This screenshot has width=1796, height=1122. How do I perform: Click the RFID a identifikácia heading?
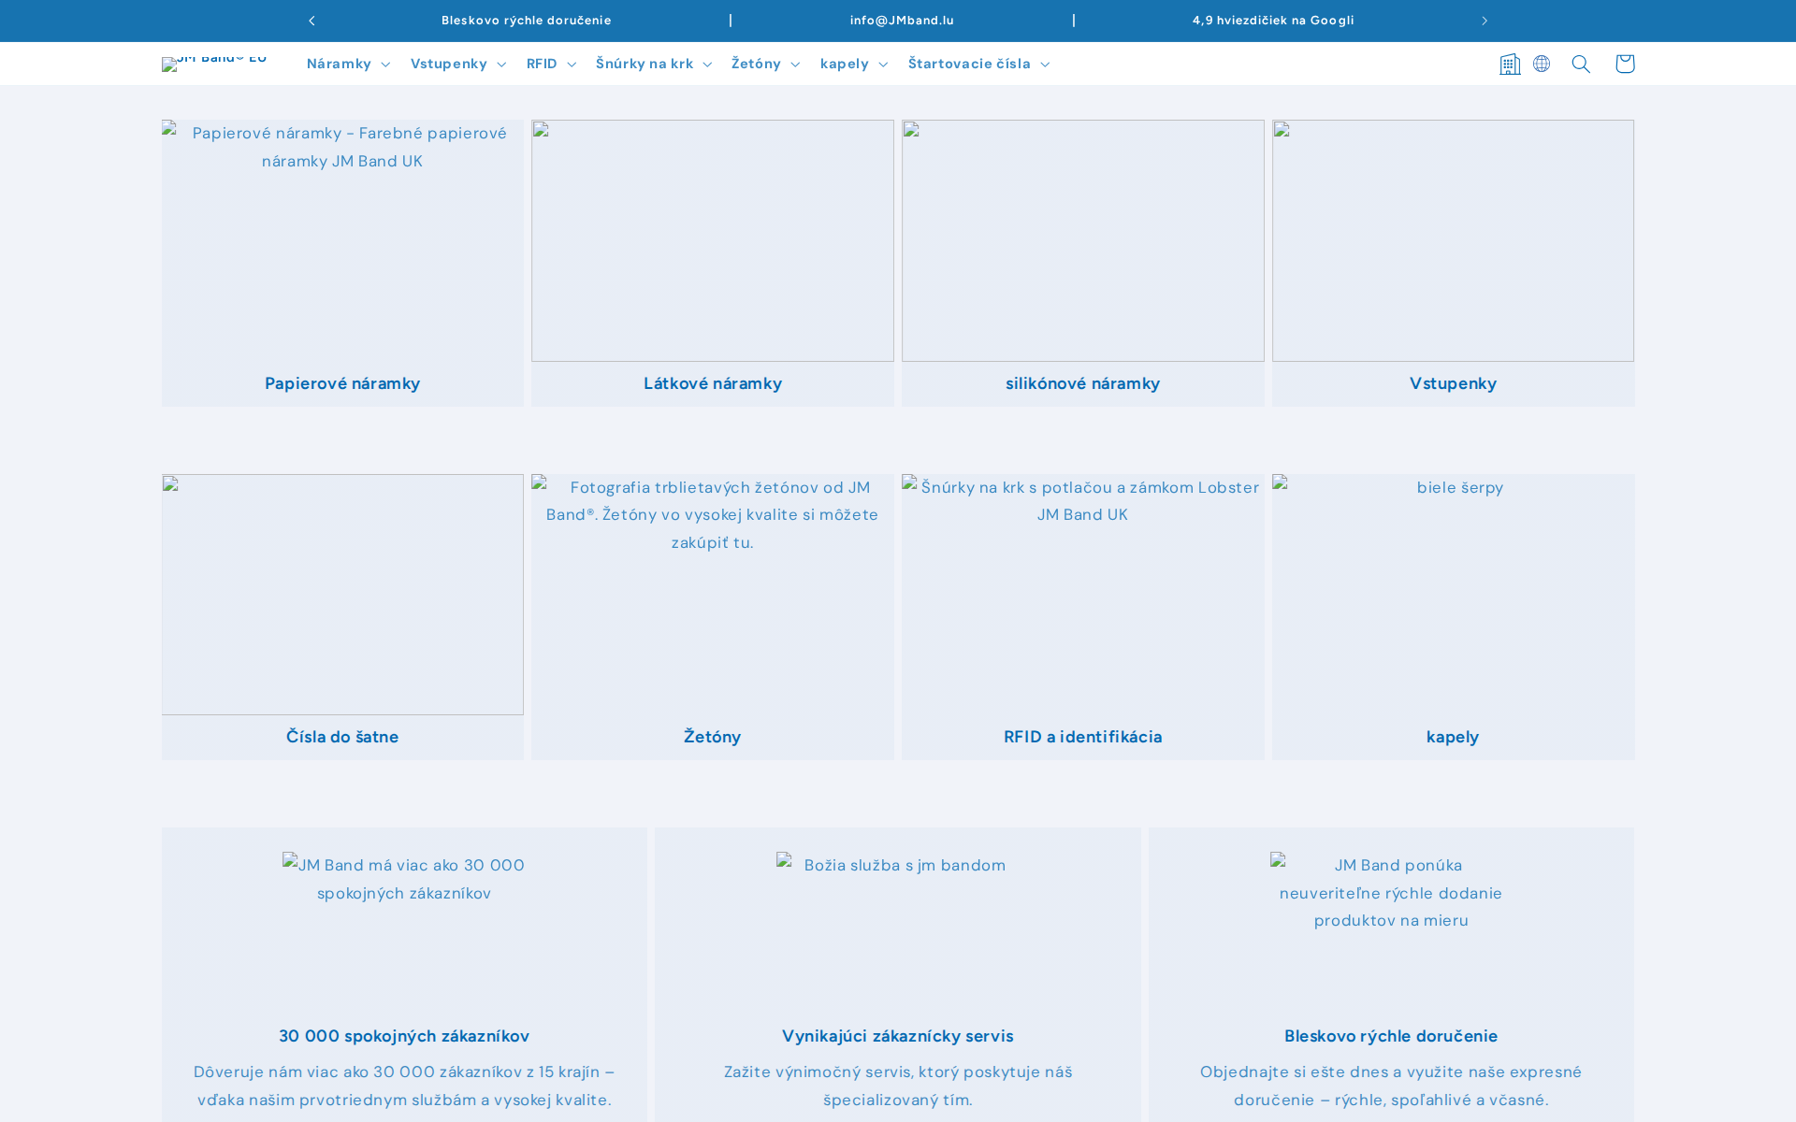tap(1082, 737)
